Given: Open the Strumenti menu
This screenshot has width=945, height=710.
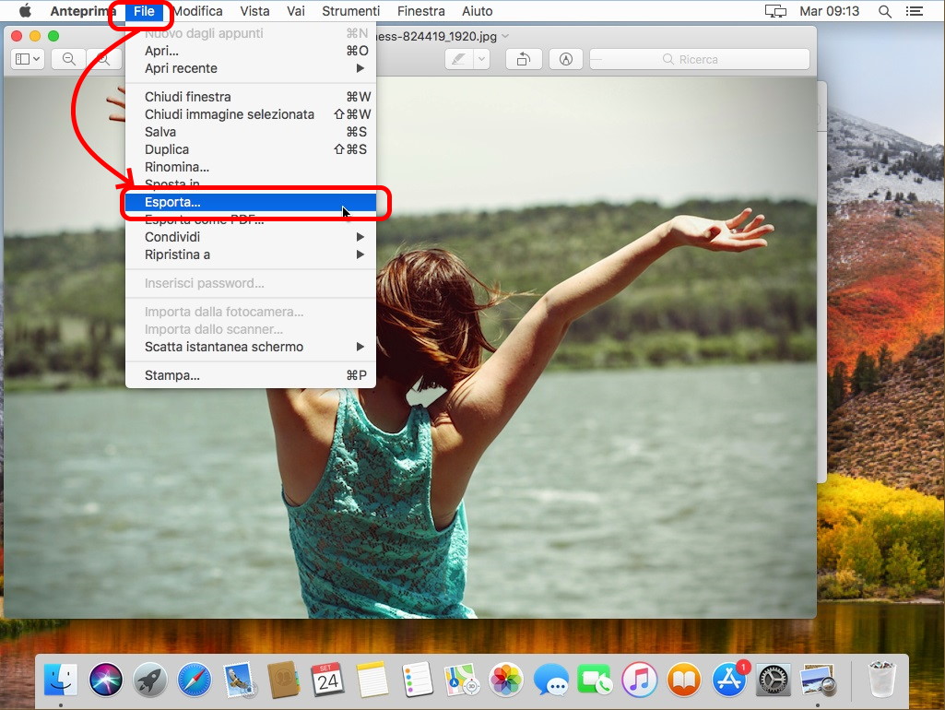Looking at the screenshot, I should (x=350, y=11).
